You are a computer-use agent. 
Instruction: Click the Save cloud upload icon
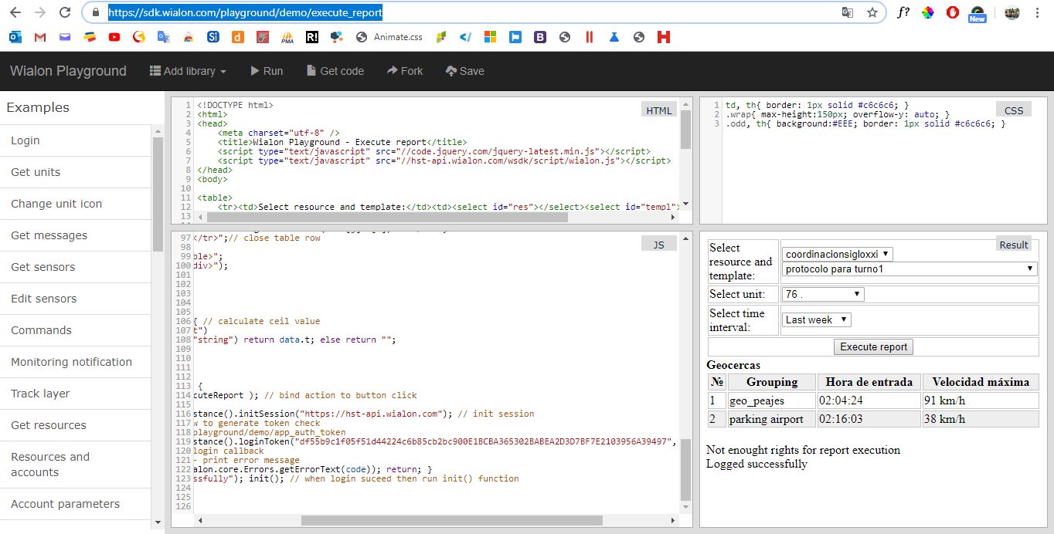tap(451, 71)
